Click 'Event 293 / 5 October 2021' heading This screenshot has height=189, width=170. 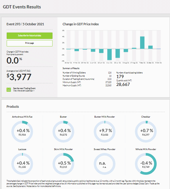(x=25, y=24)
